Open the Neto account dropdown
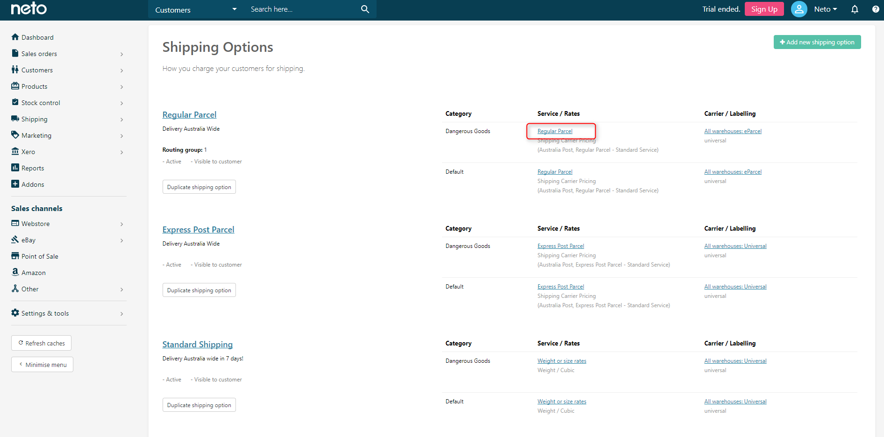Viewport: 884px width, 437px height. [826, 9]
